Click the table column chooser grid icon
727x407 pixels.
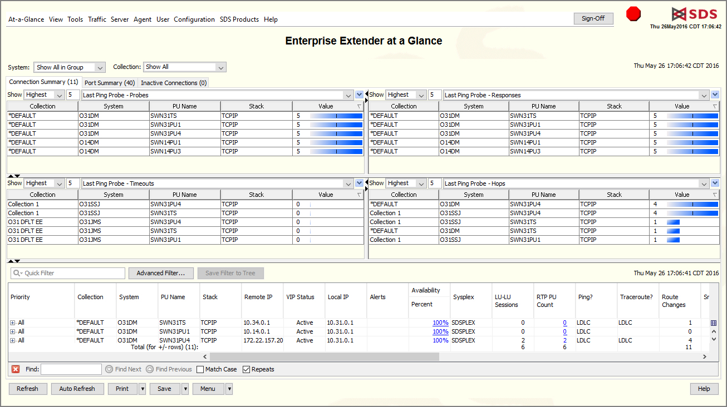click(714, 322)
